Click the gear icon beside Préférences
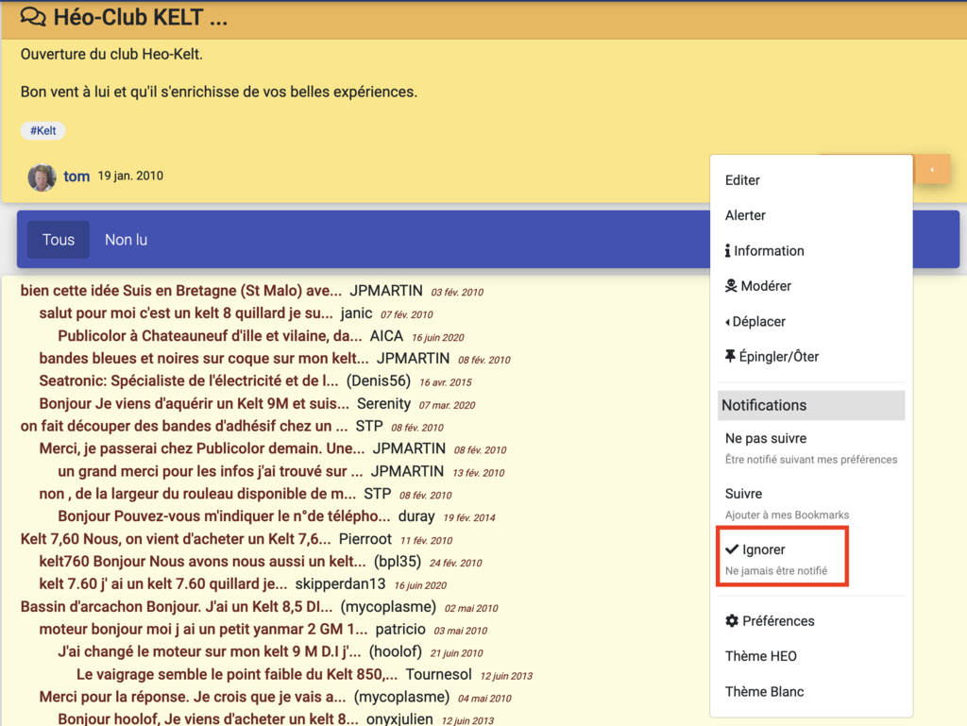 point(732,620)
